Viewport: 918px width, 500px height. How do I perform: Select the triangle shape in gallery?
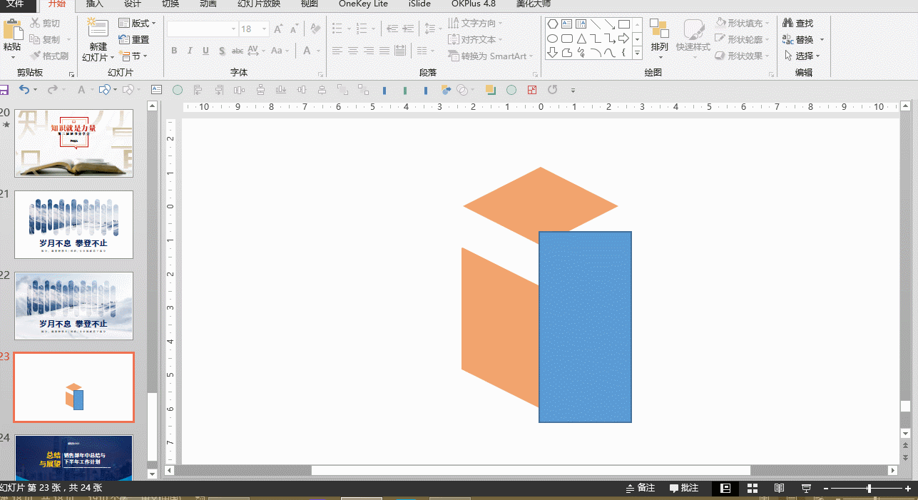[581, 39]
